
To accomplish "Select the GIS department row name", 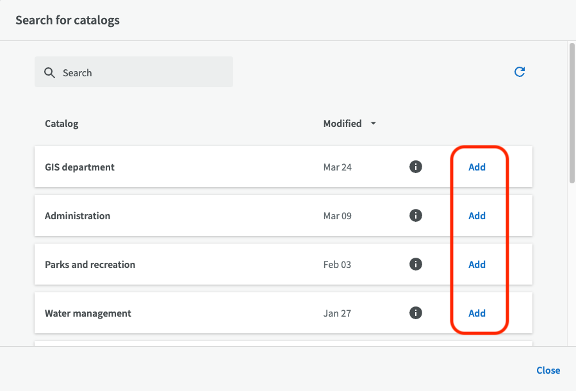I will click(79, 167).
